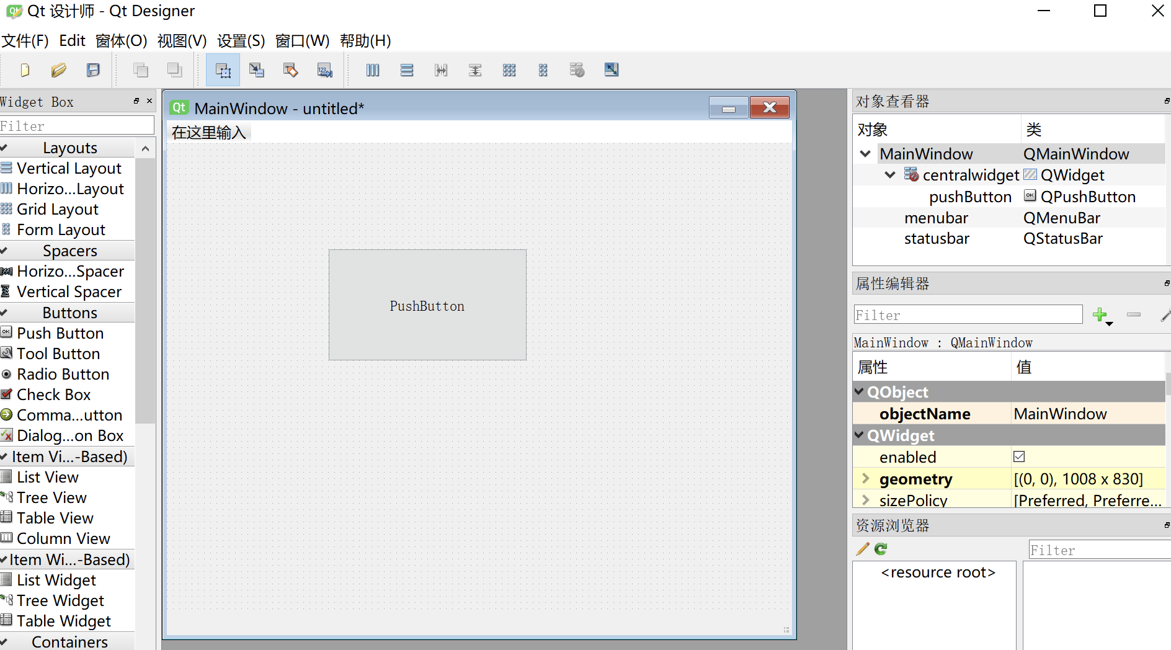Viewport: 1171px width, 650px height.
Task: Click the Adjust Size toolbar icon
Action: [612, 69]
